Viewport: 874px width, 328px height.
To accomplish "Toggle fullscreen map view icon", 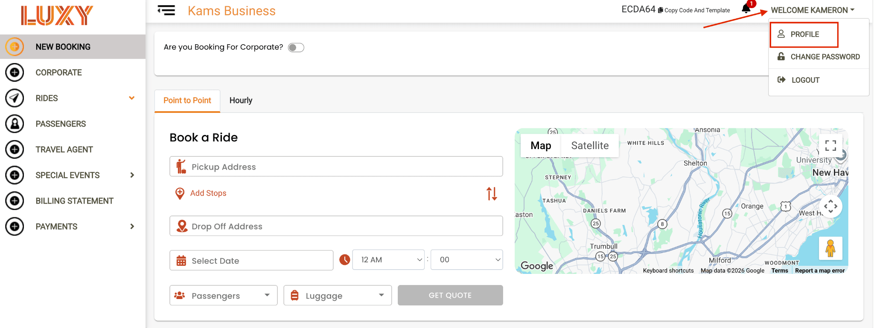I will coord(830,146).
